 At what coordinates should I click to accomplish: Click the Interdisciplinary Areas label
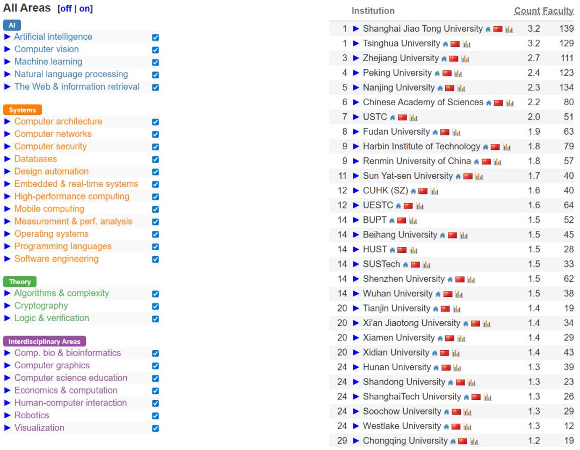coord(45,342)
